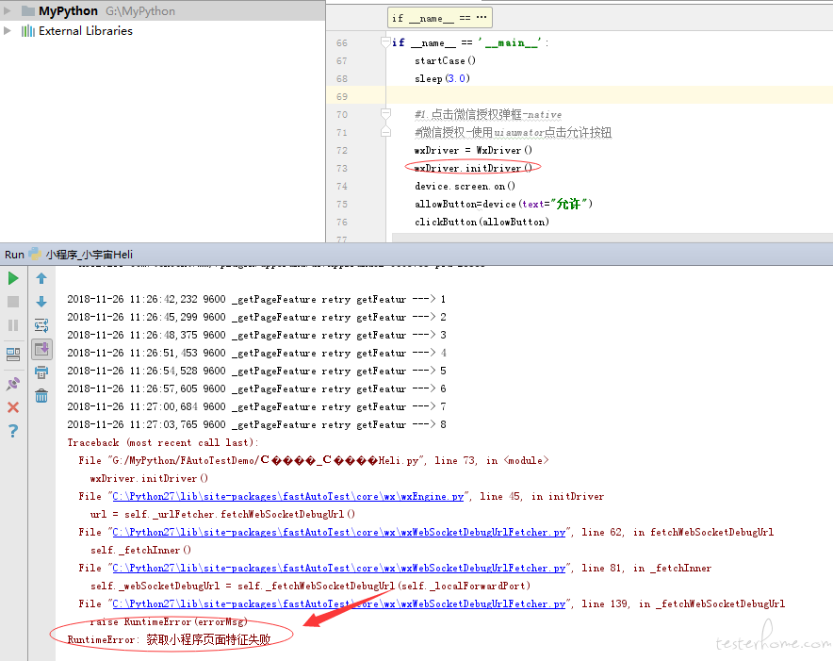Open wxWebSocketDebugUrlFetcher.py link for line 81
Viewport: 833px width, 661px height.
pos(339,568)
